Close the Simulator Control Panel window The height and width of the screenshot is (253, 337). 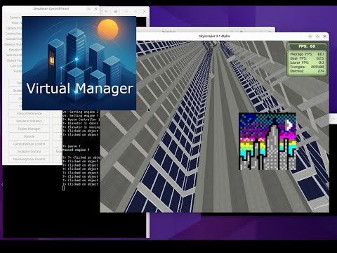[x=95, y=9]
